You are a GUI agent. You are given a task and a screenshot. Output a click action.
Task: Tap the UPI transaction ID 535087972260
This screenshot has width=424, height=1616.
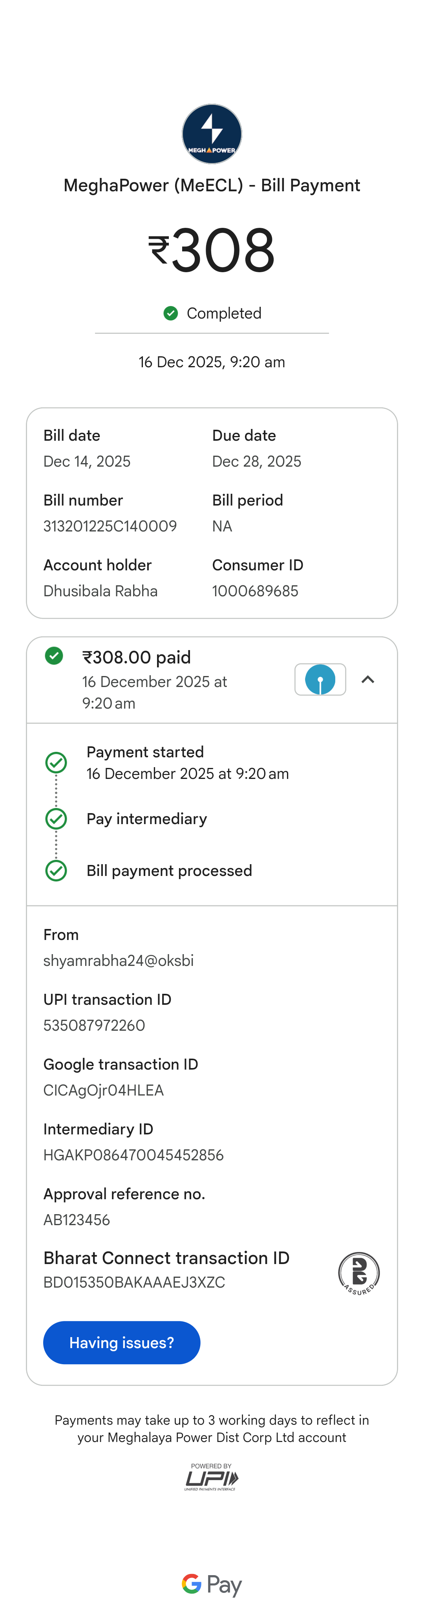(x=94, y=1025)
